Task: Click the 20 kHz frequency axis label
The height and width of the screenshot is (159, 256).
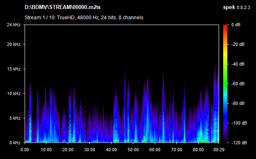Action: tap(14, 44)
